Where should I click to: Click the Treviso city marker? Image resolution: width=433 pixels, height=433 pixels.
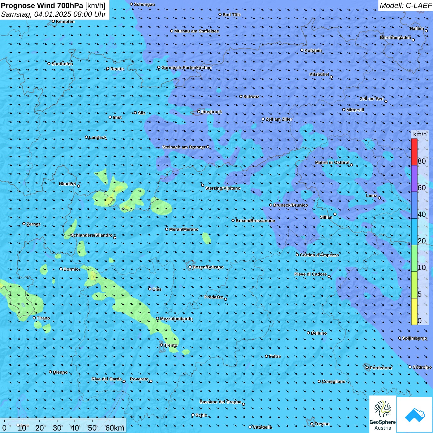pyautogui.click(x=312, y=424)
